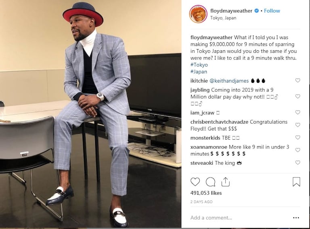310x229 pixels.
Task: Open the #Japan hashtag
Action: coord(199,72)
